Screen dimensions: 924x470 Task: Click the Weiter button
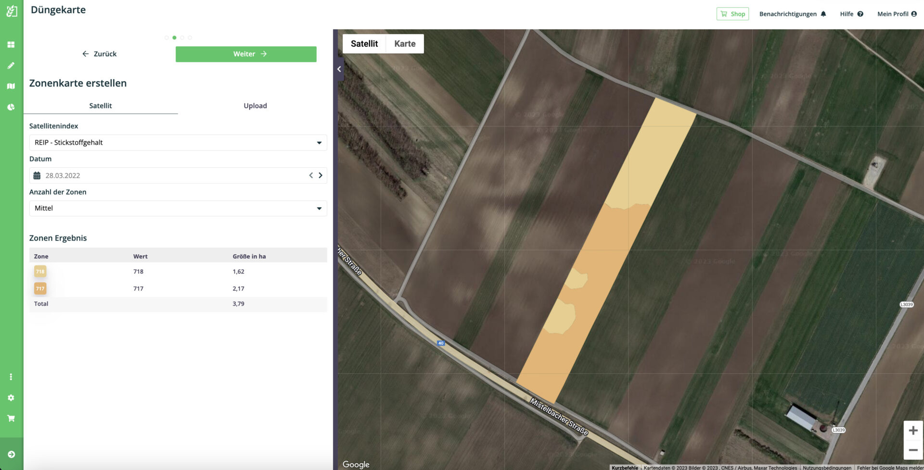pos(246,54)
